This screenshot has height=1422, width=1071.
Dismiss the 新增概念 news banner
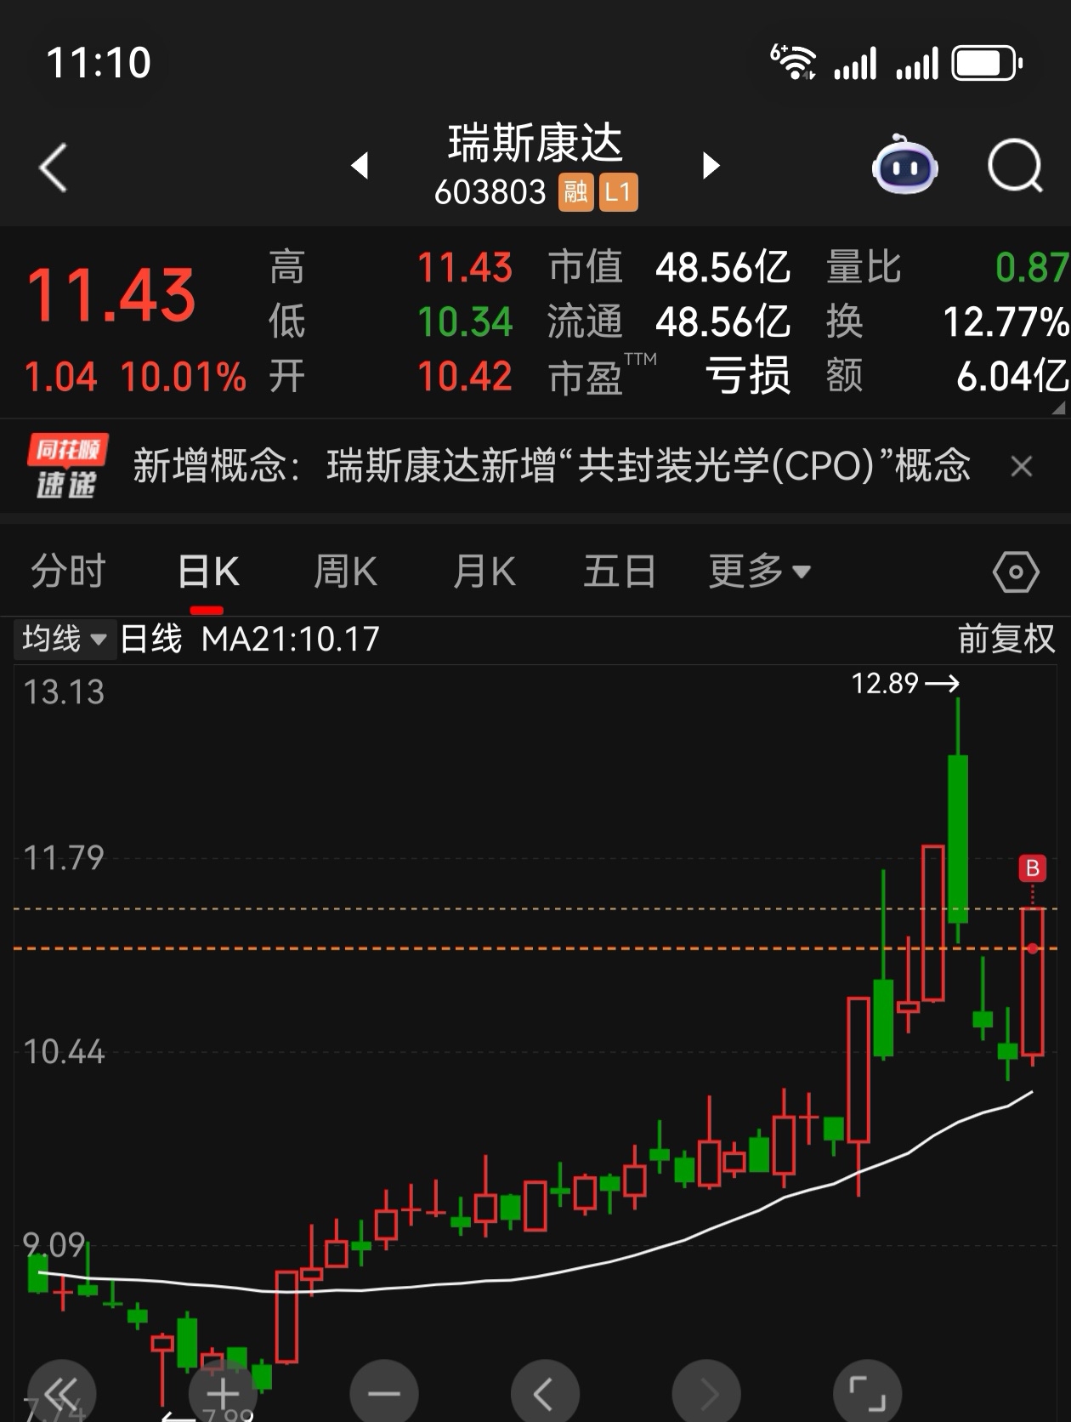(1022, 466)
